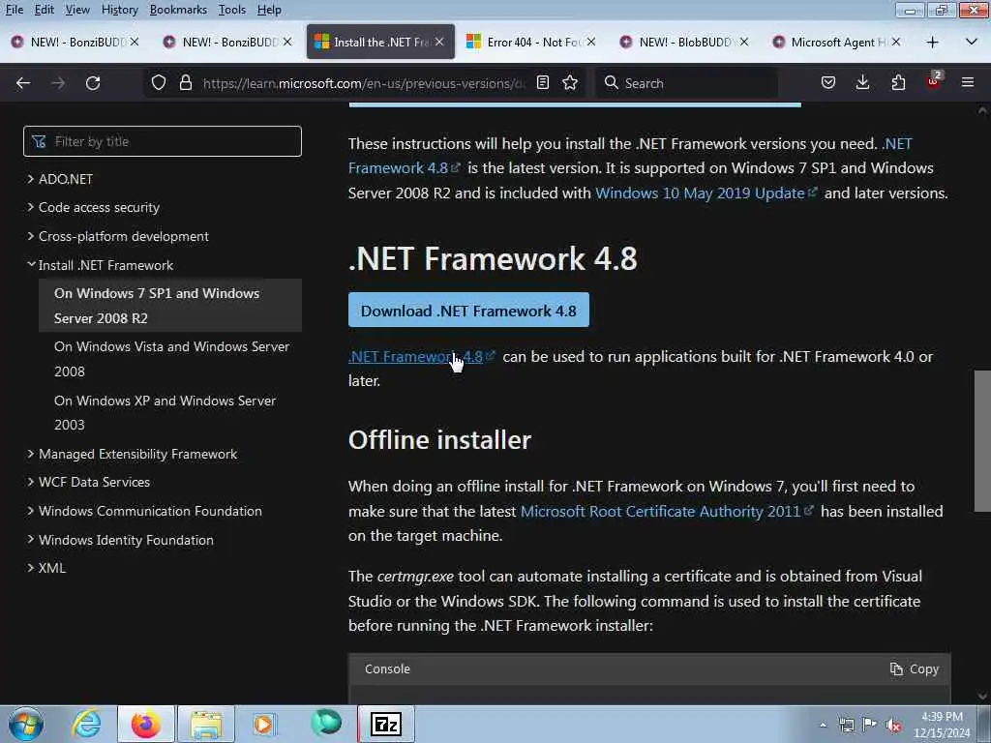991x743 pixels.
Task: Close the Error 404 tab
Action: coord(591,42)
